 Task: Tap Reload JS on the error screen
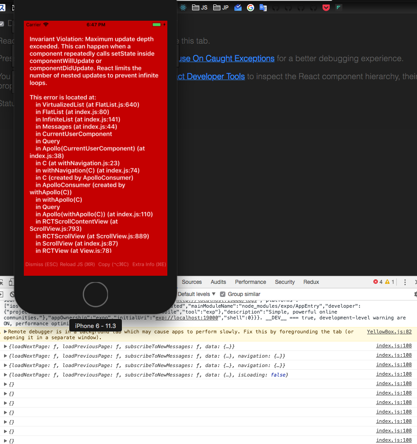tap(77, 264)
